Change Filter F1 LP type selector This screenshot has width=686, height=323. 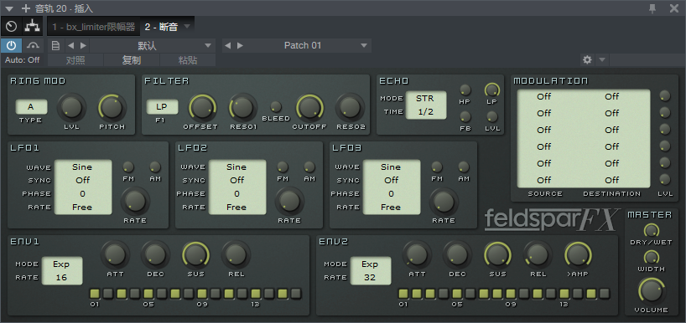click(162, 107)
